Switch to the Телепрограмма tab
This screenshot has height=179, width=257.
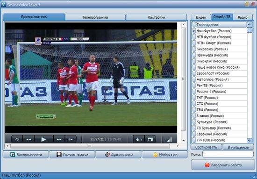coord(95,17)
